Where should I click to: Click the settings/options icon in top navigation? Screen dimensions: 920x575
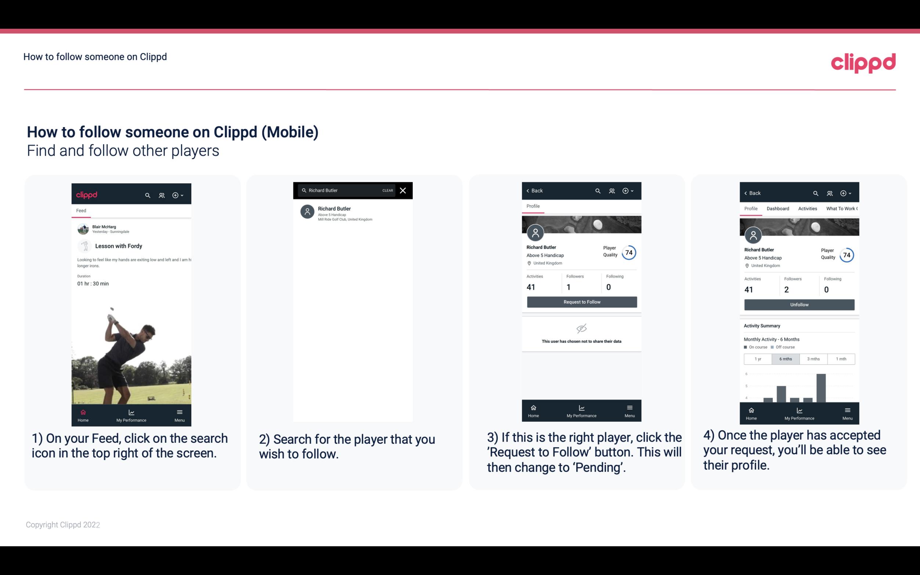click(177, 195)
